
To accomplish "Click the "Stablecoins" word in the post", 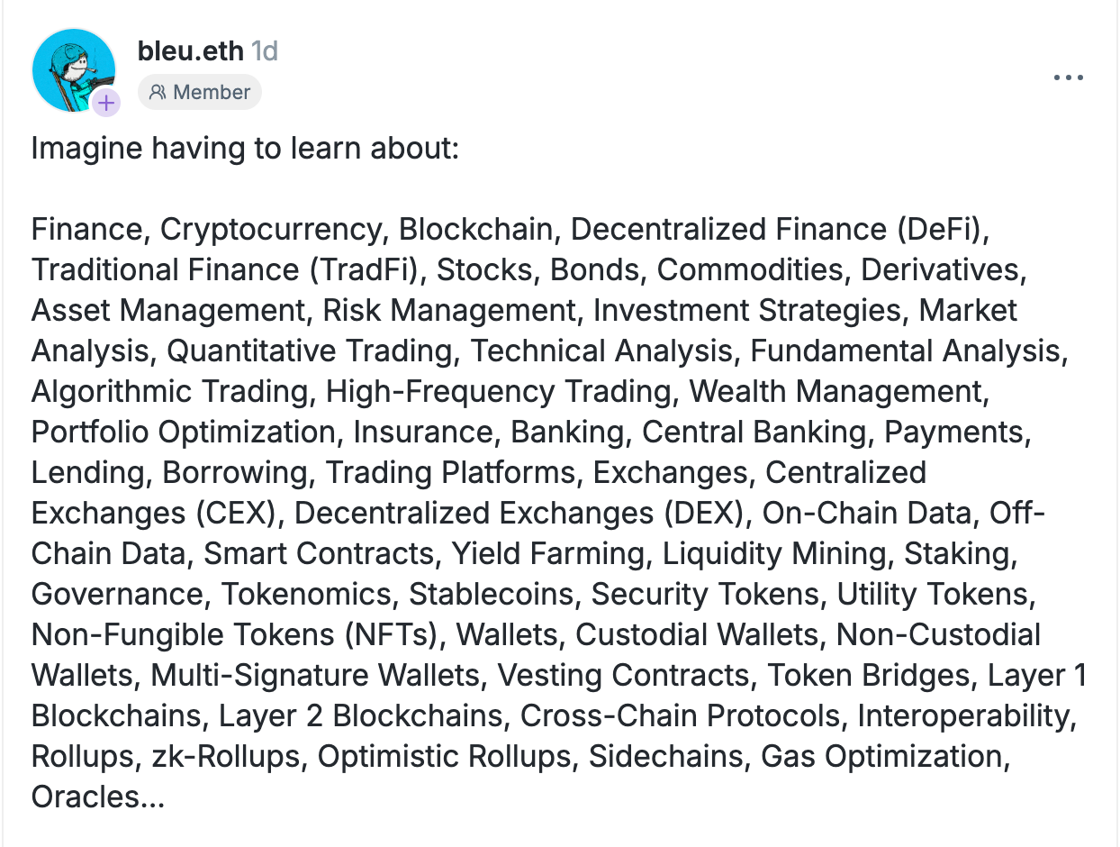I will [492, 595].
